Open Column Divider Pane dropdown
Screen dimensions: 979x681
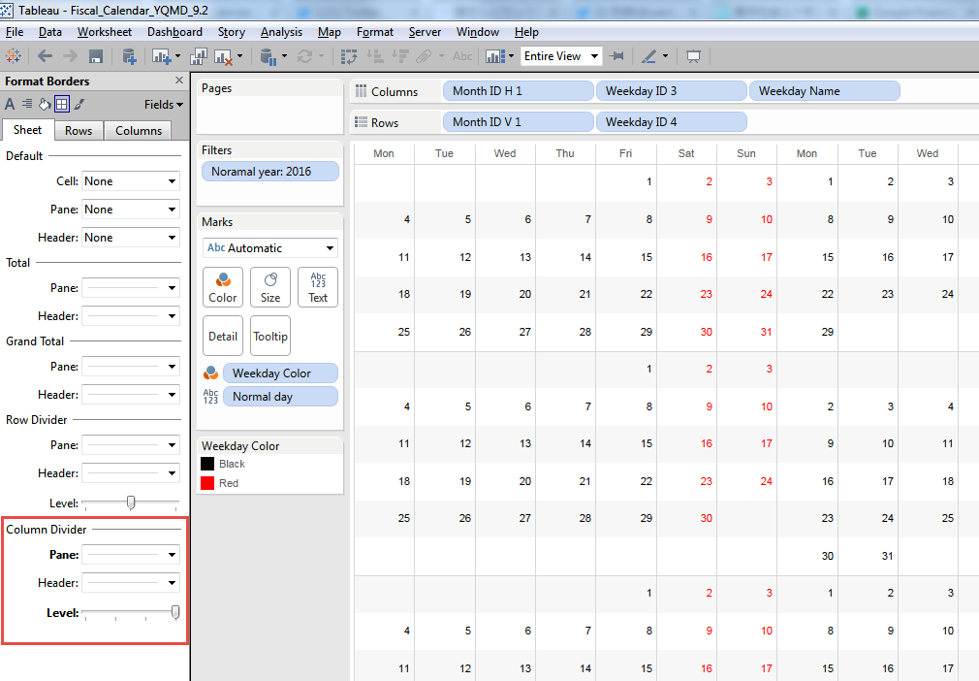(131, 555)
